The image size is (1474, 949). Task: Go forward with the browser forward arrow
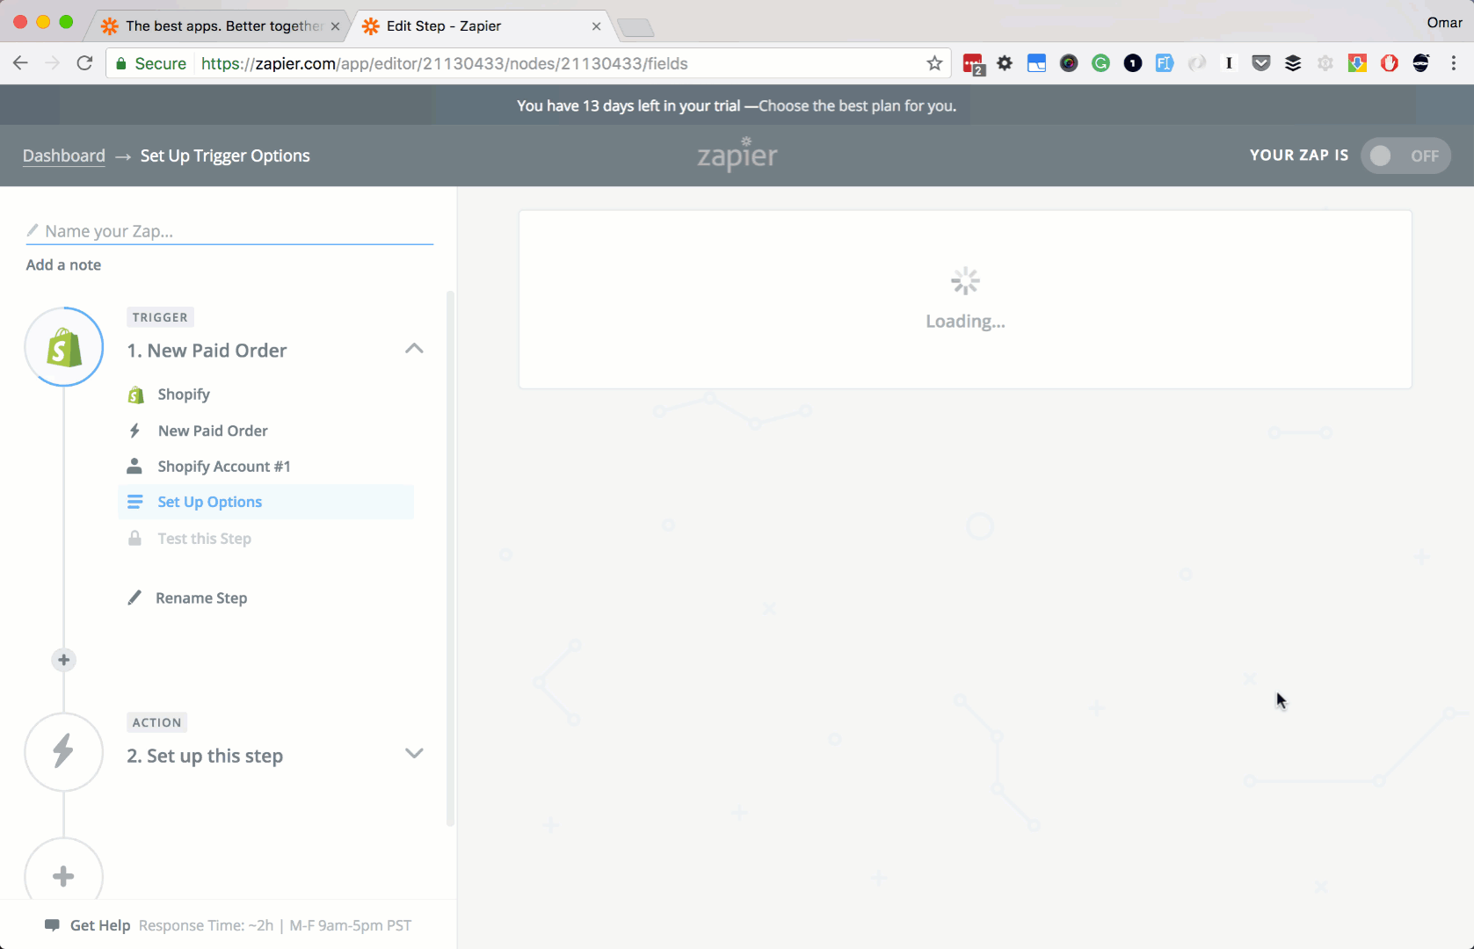(x=52, y=63)
